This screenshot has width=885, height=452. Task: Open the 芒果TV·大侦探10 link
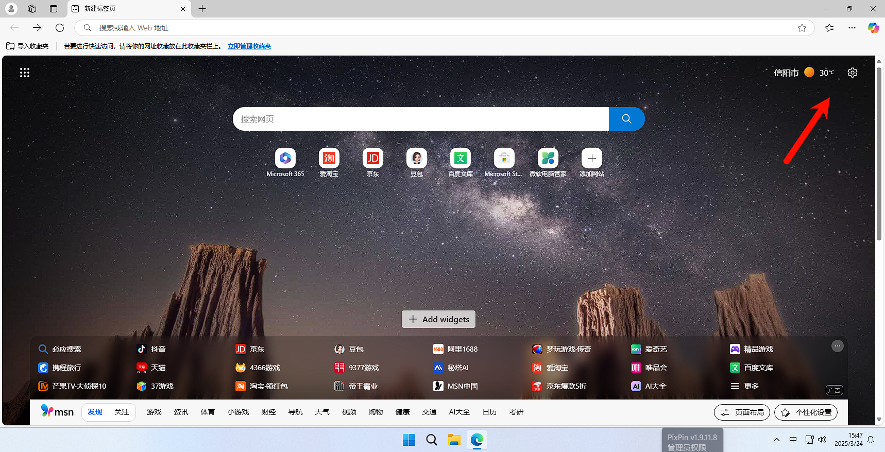72,386
